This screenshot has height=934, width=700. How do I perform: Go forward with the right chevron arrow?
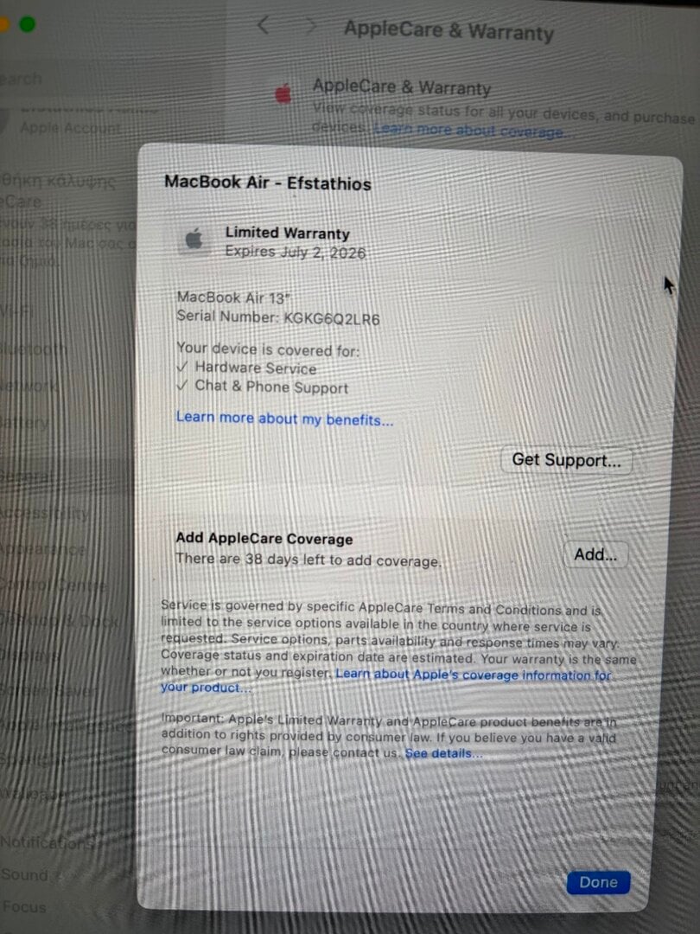click(310, 26)
